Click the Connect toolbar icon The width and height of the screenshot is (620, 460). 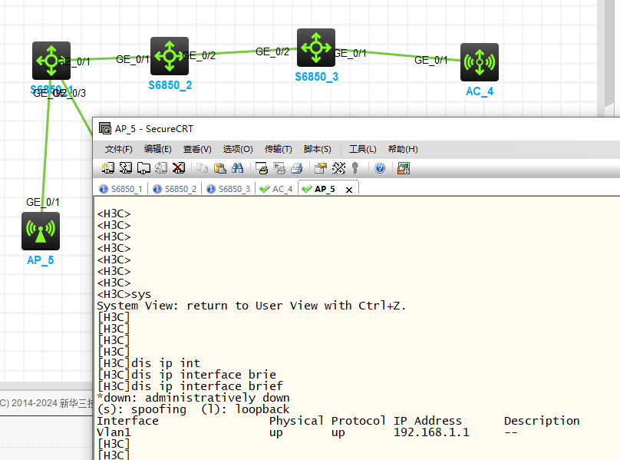pyautogui.click(x=107, y=168)
